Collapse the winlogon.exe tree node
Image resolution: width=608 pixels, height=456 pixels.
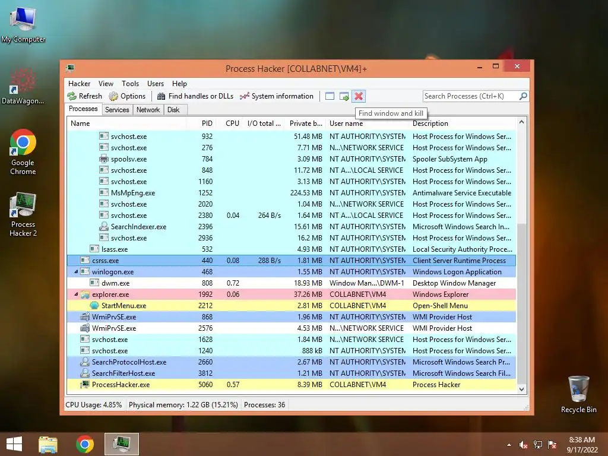click(76, 272)
